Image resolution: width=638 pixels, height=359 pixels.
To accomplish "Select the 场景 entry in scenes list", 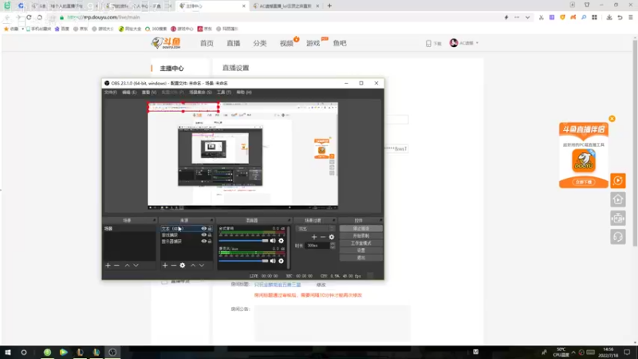I will click(129, 229).
